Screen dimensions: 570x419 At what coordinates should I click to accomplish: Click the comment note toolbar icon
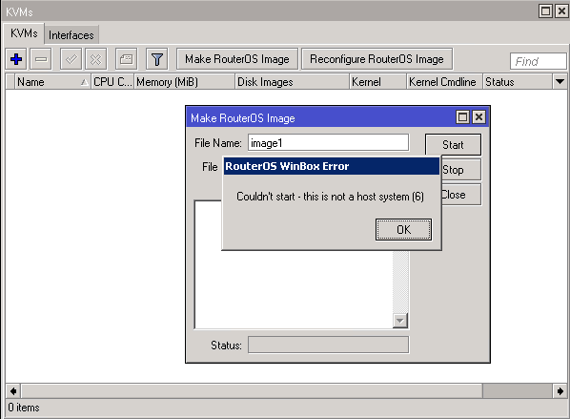click(126, 59)
